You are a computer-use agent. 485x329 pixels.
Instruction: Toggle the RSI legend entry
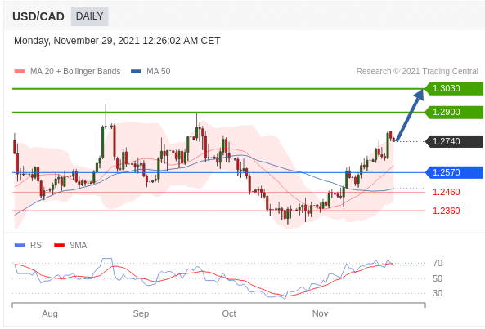click(x=29, y=245)
